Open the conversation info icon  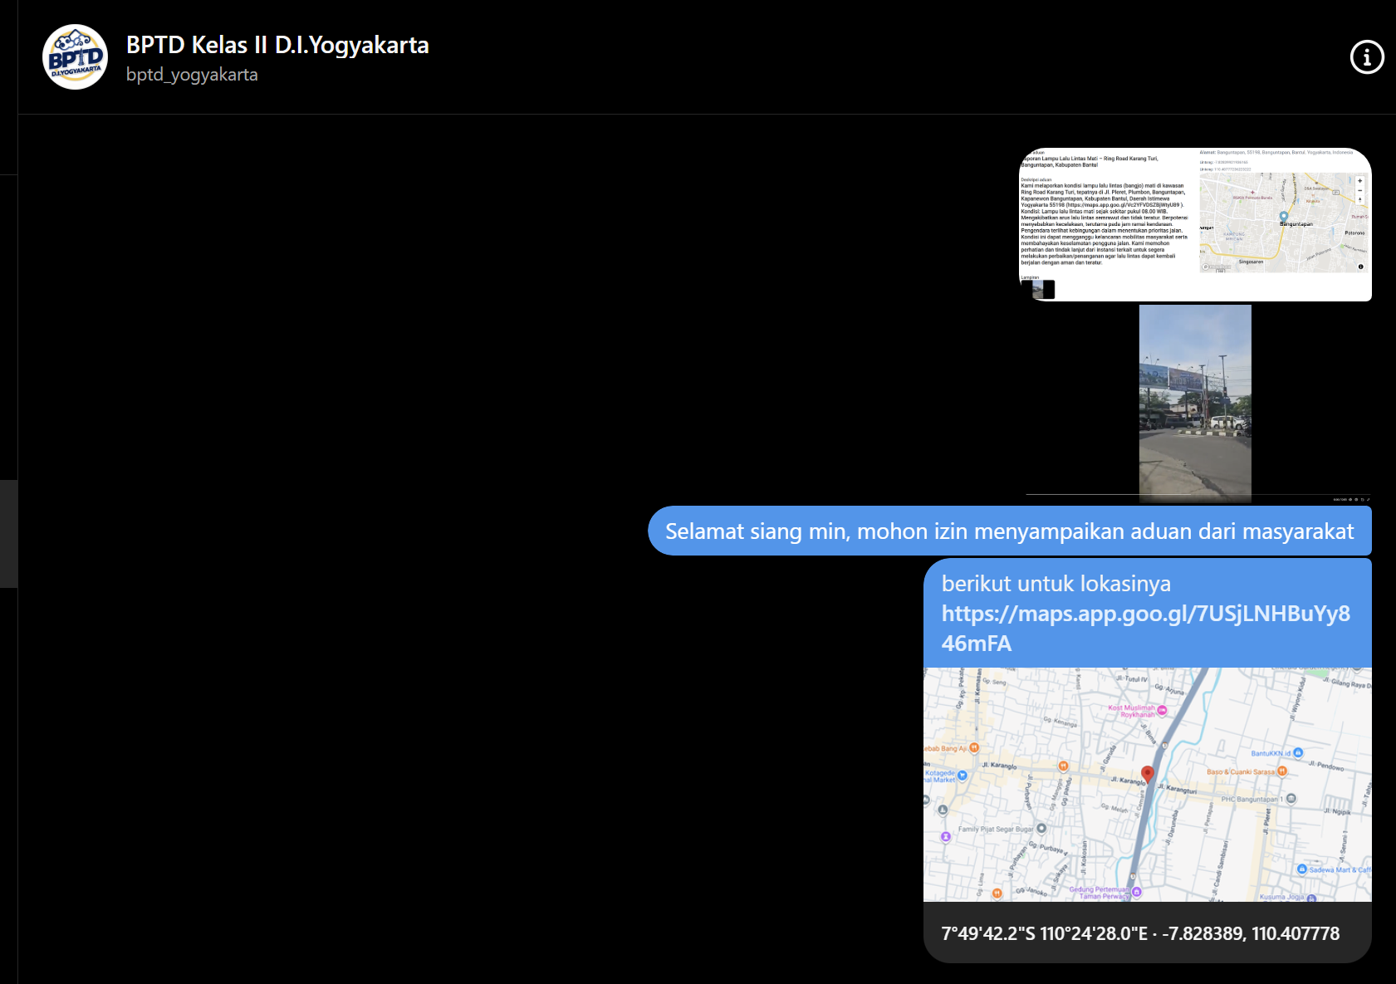pos(1367,57)
